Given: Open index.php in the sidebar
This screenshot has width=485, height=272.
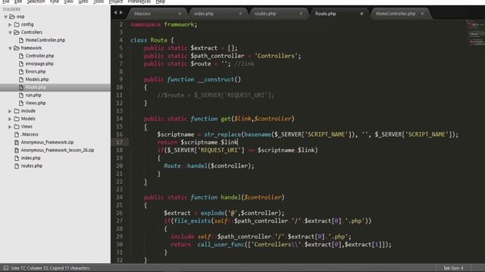Looking at the screenshot, I should [x=30, y=158].
